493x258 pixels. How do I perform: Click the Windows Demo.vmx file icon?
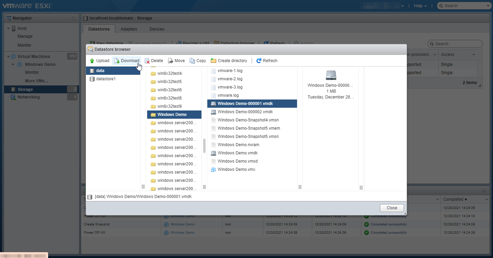(213, 169)
